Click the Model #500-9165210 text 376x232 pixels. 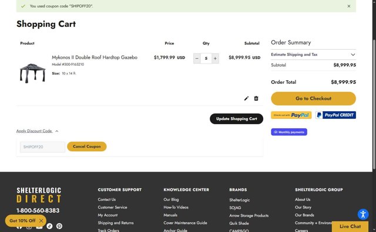68,64
